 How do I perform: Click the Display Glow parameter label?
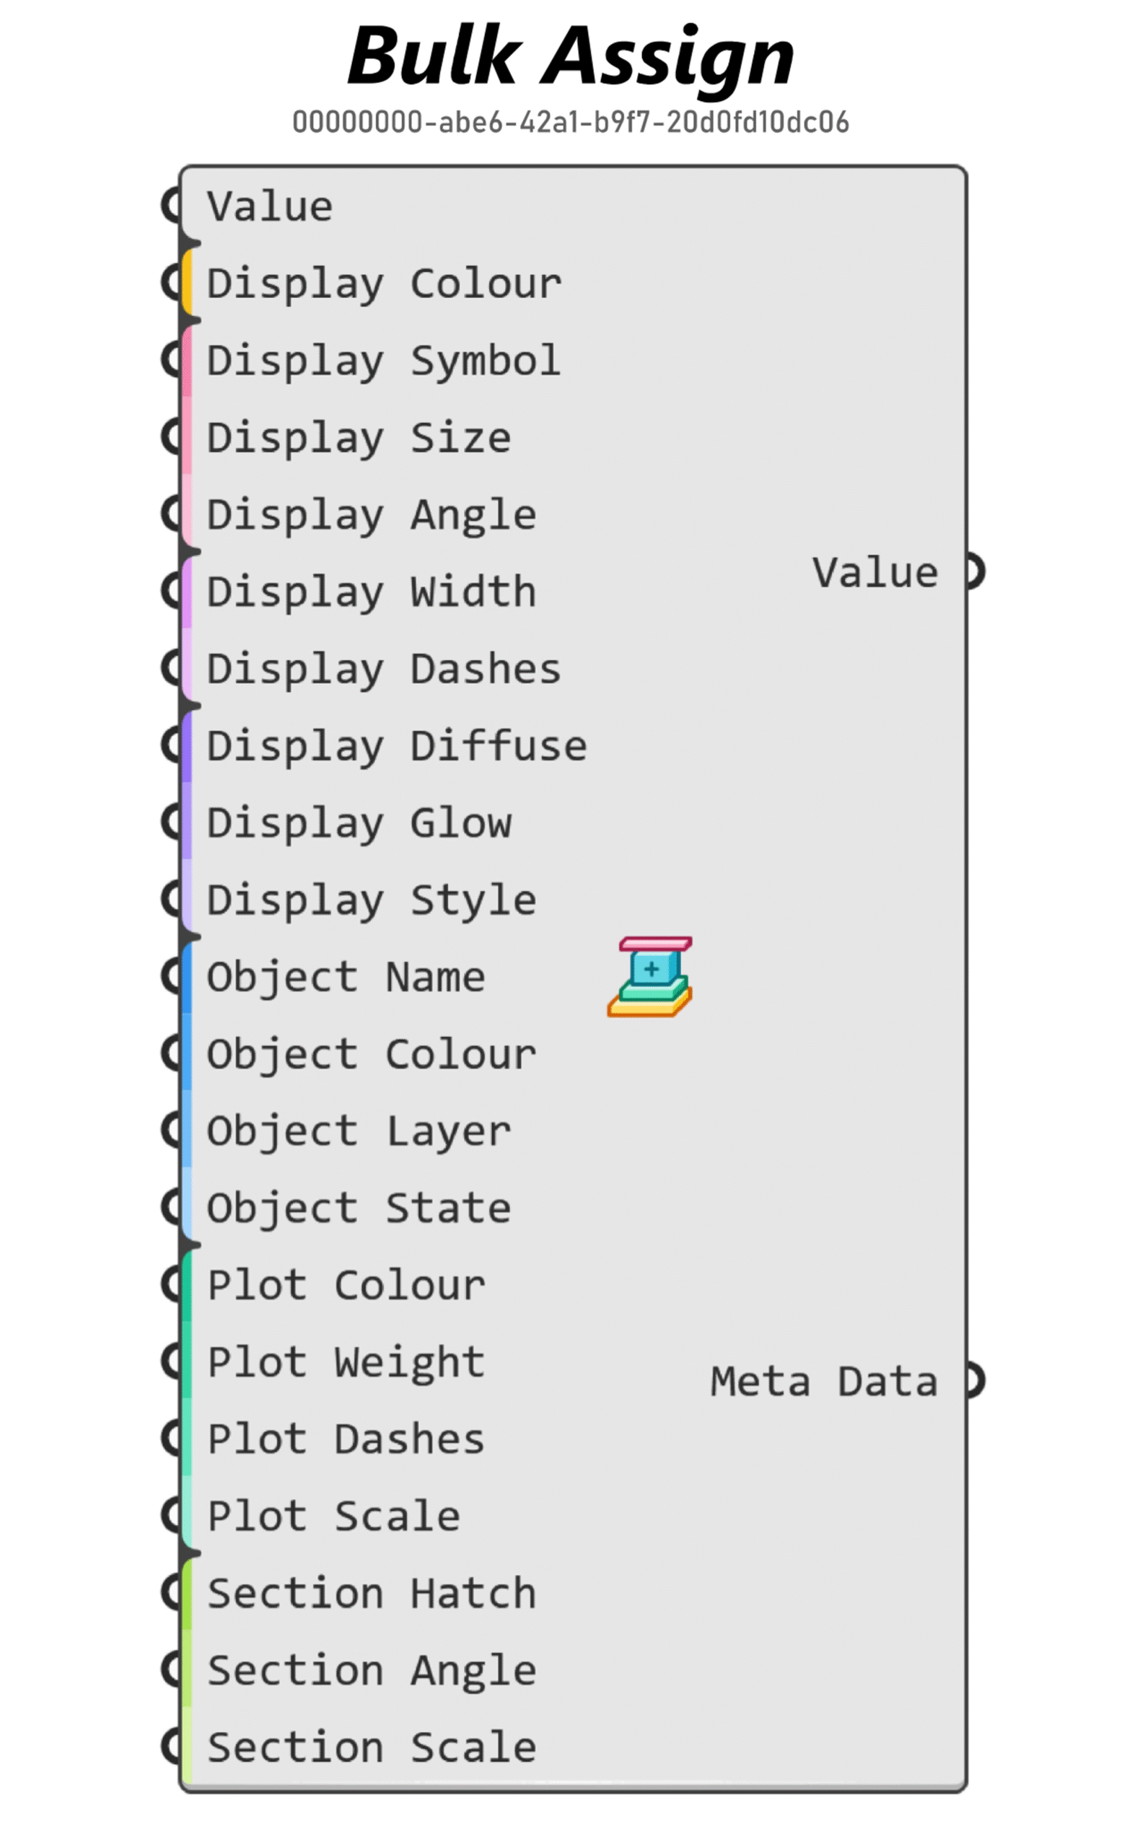click(359, 823)
